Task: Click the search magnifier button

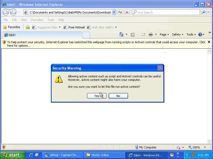Action: (x=204, y=12)
